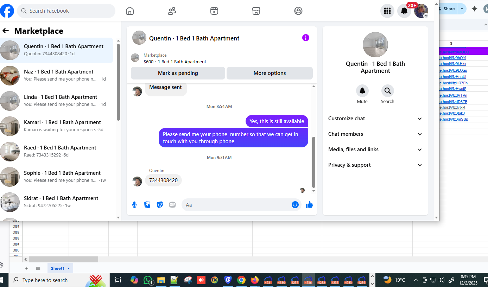Click the 19°C weather widget on taskbar
Viewport: 488px width, 287px height.
[394, 280]
